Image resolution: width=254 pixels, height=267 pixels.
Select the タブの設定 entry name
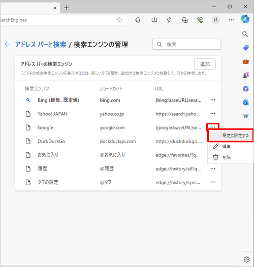pyautogui.click(x=48, y=182)
